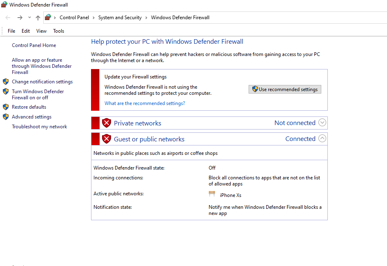387x266 pixels.
Task: Open the Restore defaults link
Action: pos(29,107)
